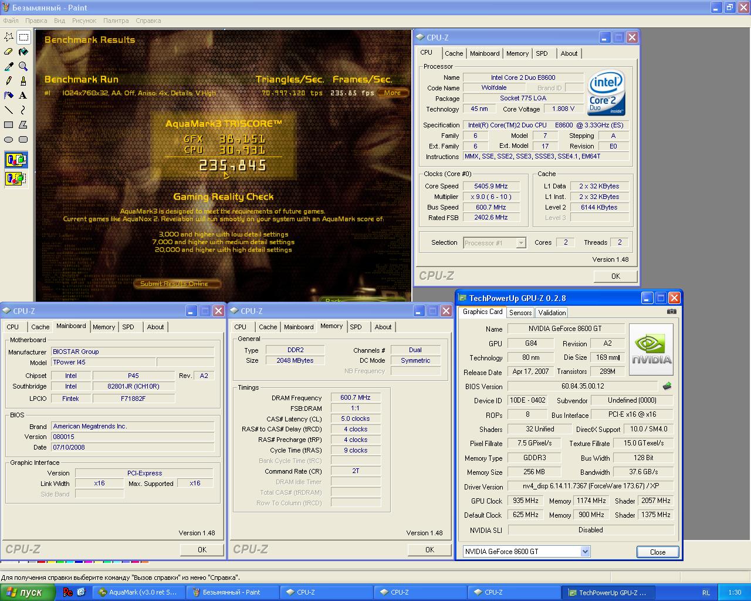Pick the Polygon shape tool
751x601 pixels.
point(23,124)
